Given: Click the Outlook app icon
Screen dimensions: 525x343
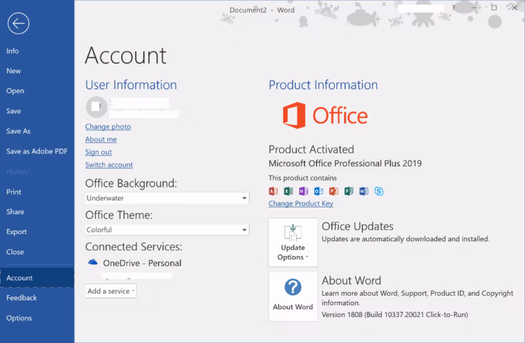Looking at the screenshot, I should point(319,191).
